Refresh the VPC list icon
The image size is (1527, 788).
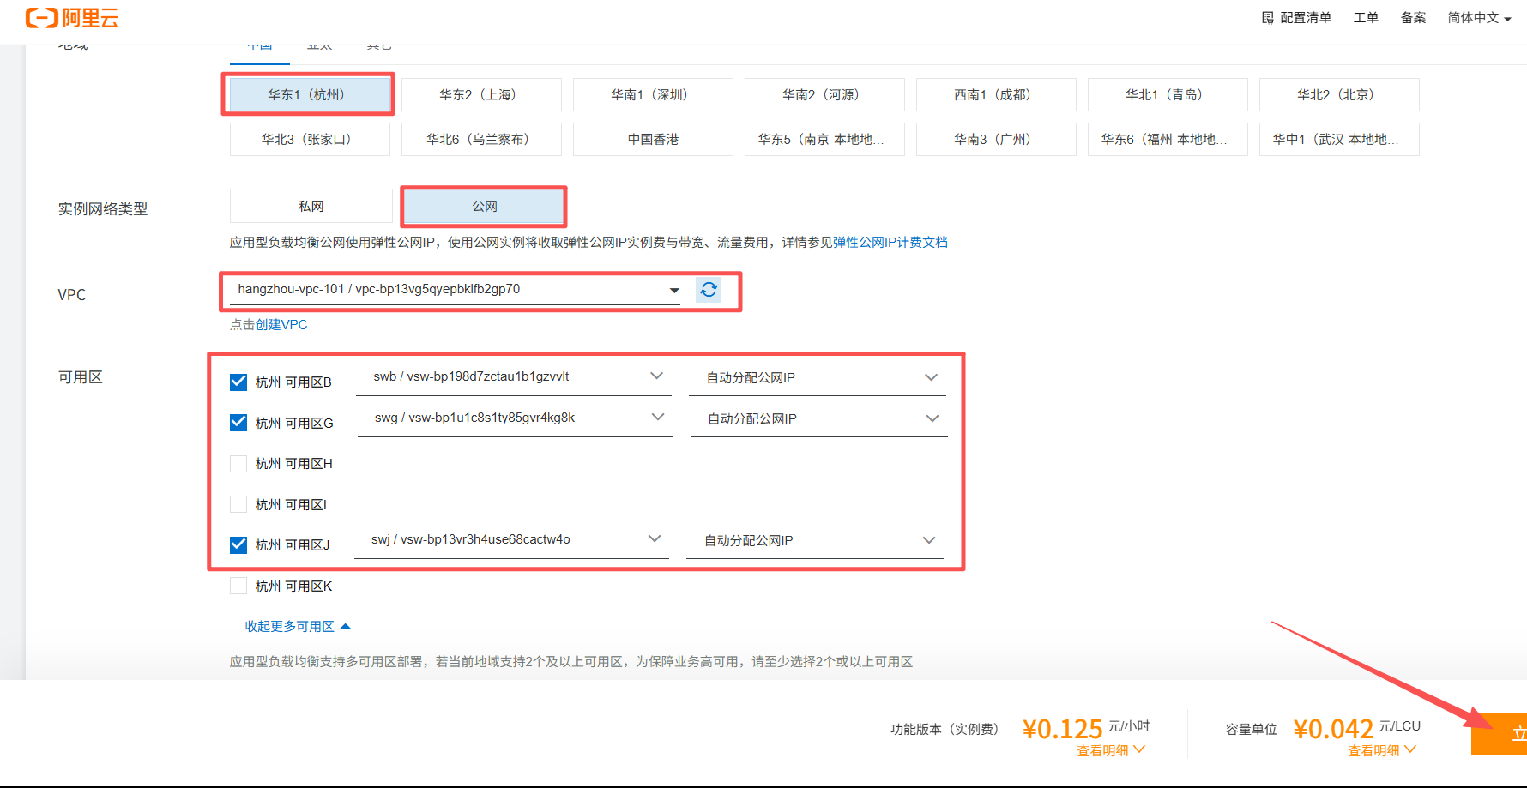[x=709, y=290]
